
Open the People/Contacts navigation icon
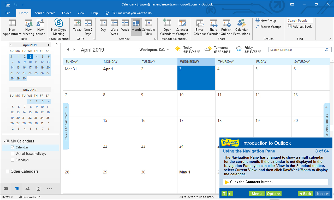(27, 189)
